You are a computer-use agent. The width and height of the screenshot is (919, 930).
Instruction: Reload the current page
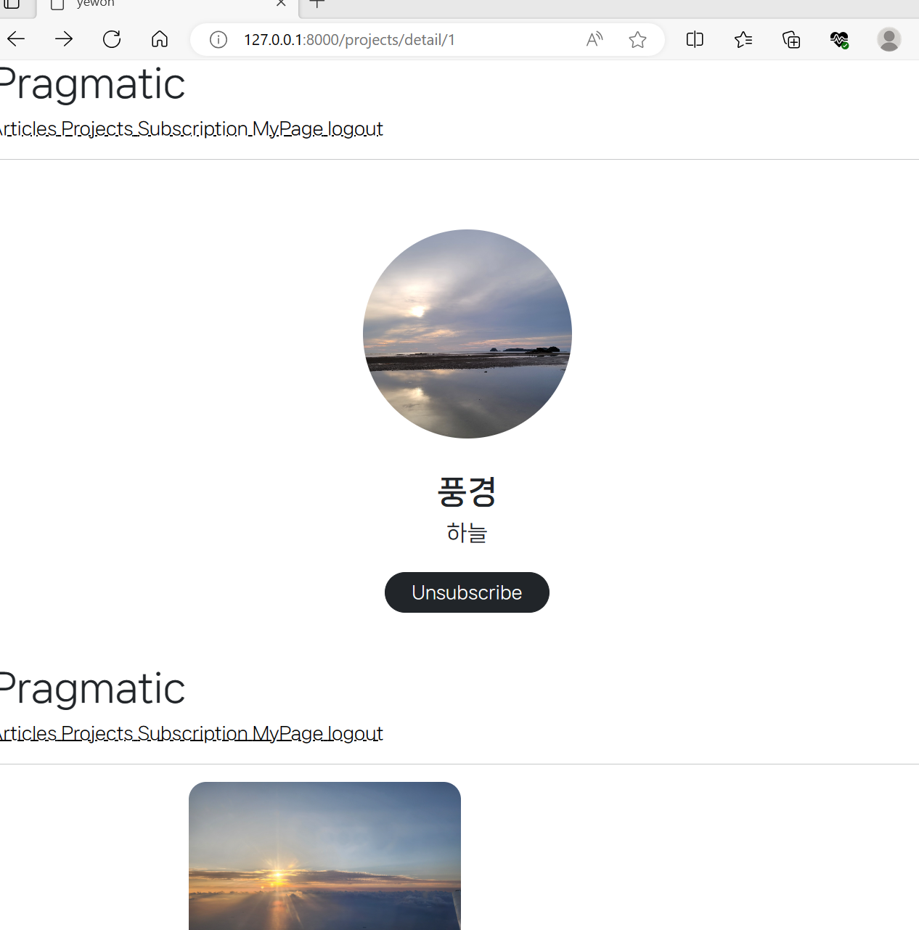(x=112, y=39)
